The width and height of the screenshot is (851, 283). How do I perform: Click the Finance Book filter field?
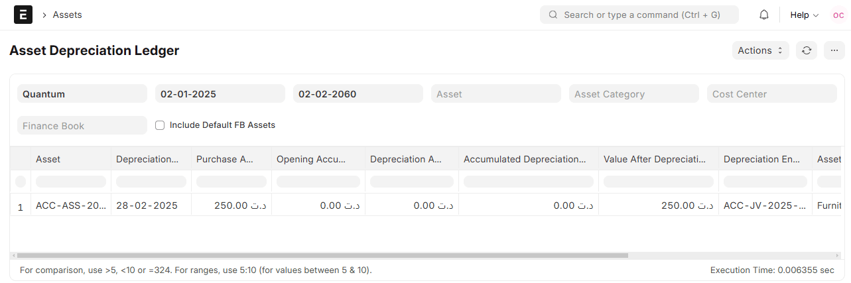82,125
